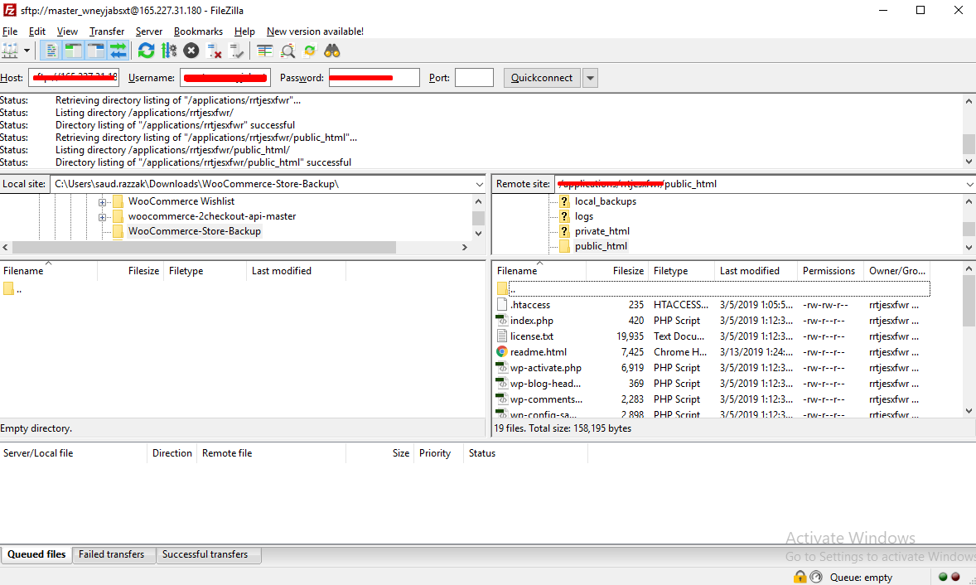Switch to the Queued files tab

pyautogui.click(x=36, y=554)
